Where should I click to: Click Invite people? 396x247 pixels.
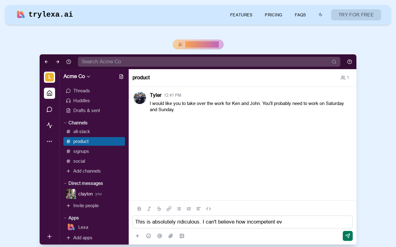(x=94, y=206)
